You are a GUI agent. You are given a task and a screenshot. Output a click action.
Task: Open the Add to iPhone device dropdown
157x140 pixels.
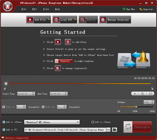click(52, 122)
